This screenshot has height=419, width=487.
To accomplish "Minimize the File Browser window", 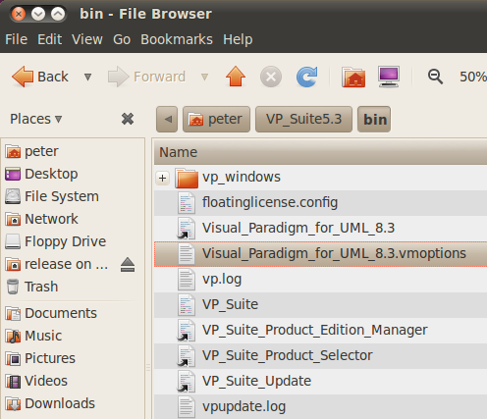I will [x=38, y=14].
